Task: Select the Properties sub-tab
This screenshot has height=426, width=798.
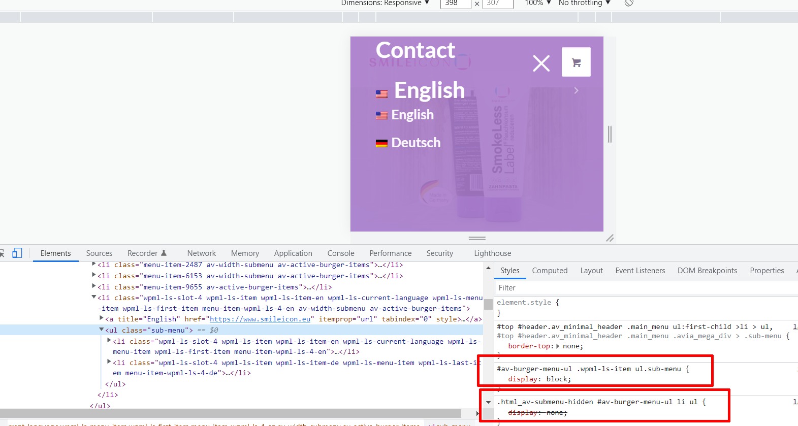Action: click(767, 271)
